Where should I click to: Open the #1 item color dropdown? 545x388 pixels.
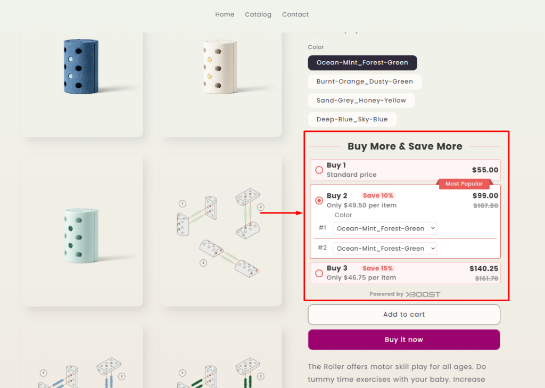pos(385,228)
